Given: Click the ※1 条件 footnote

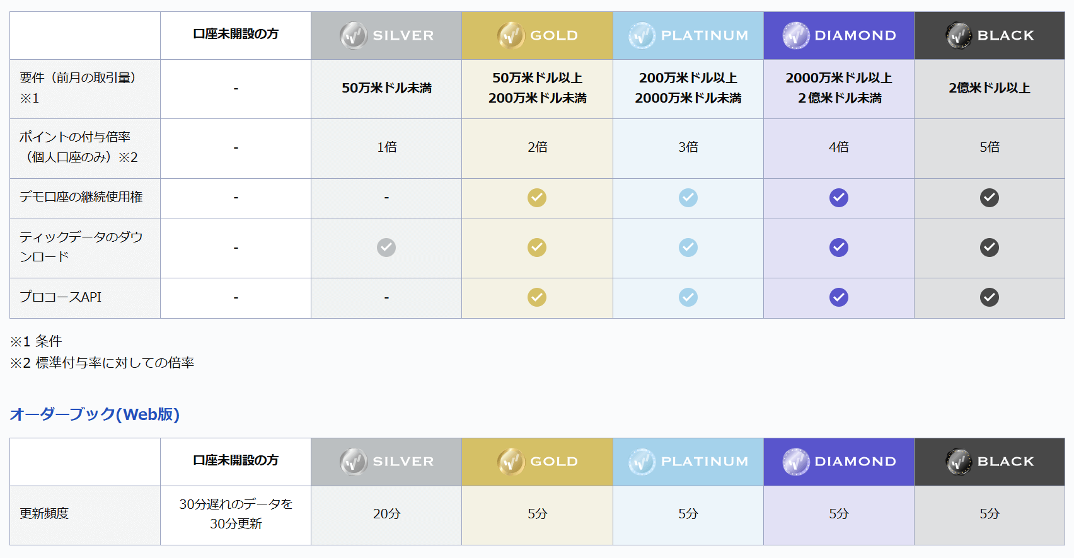Looking at the screenshot, I should [x=36, y=341].
